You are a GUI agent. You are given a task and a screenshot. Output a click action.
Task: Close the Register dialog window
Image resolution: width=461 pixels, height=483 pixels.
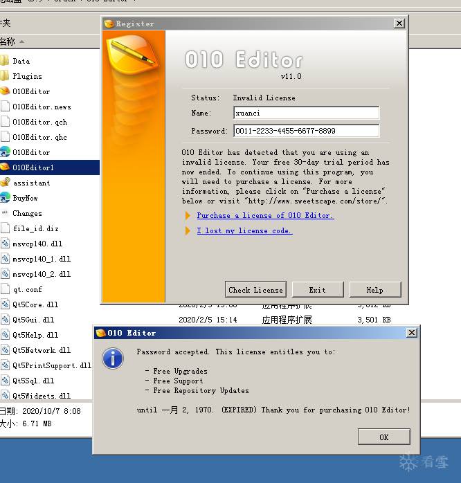pos(399,24)
